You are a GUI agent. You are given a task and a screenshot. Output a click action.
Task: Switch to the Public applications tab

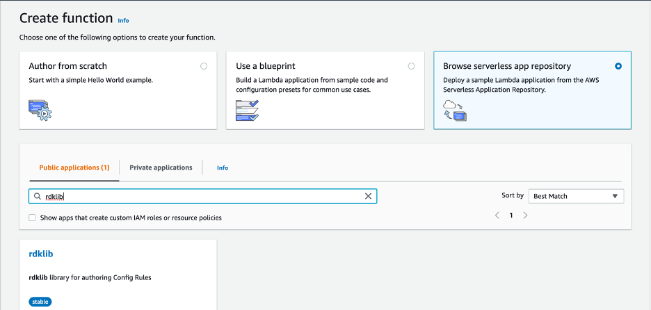coord(74,168)
